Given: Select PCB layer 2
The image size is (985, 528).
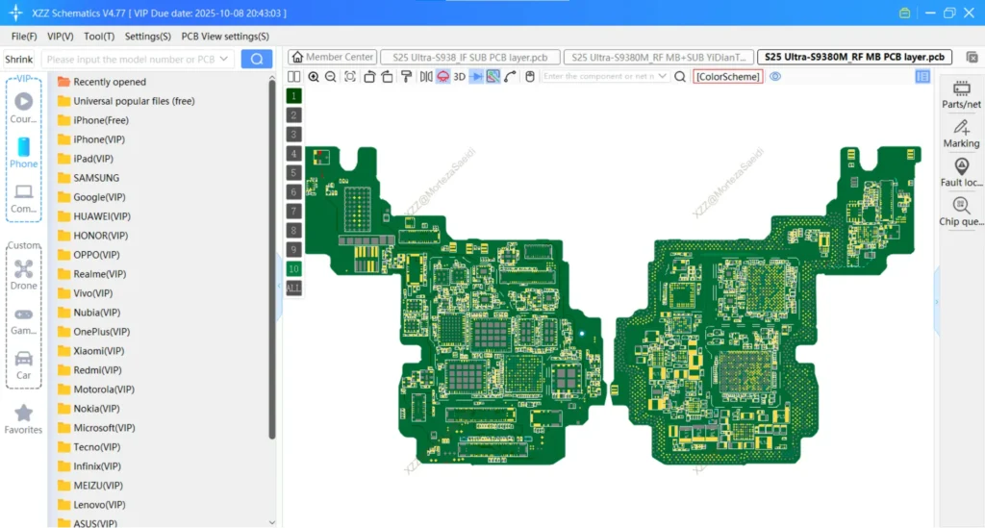Looking at the screenshot, I should coord(293,114).
